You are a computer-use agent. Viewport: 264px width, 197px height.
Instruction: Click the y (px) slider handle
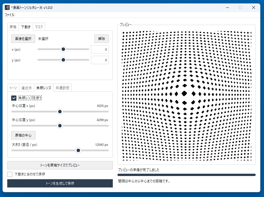63,60
